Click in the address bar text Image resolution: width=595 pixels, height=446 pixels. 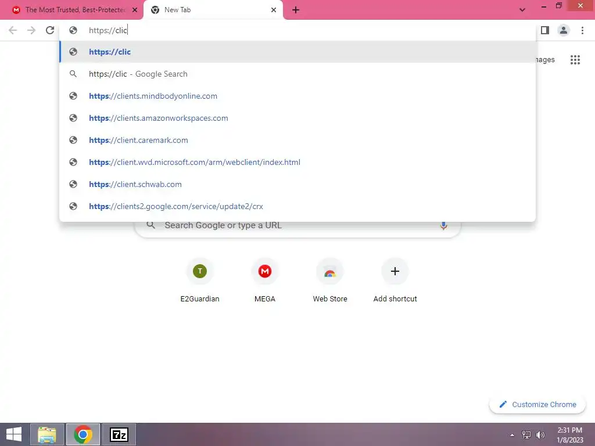(108, 30)
